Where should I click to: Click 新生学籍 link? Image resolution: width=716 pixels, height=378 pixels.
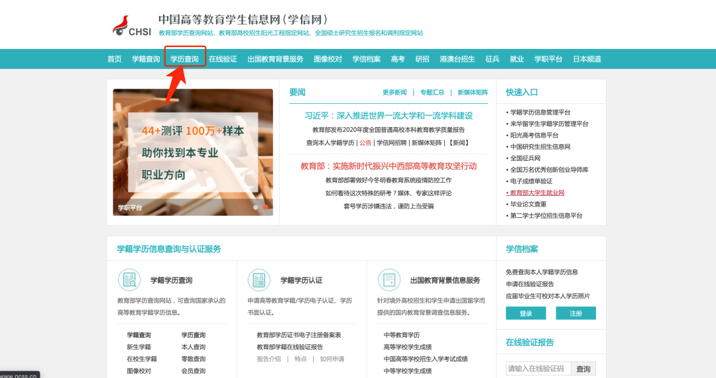[x=139, y=347]
